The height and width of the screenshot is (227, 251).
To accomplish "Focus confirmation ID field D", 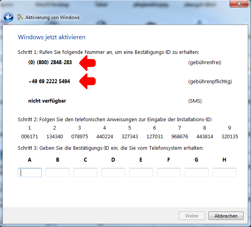I will click(113, 172).
